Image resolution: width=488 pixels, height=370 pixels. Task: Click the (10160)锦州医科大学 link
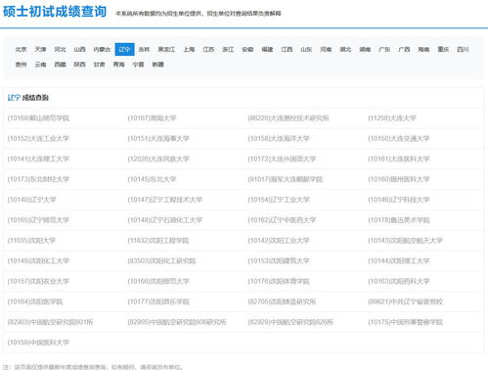tap(399, 179)
